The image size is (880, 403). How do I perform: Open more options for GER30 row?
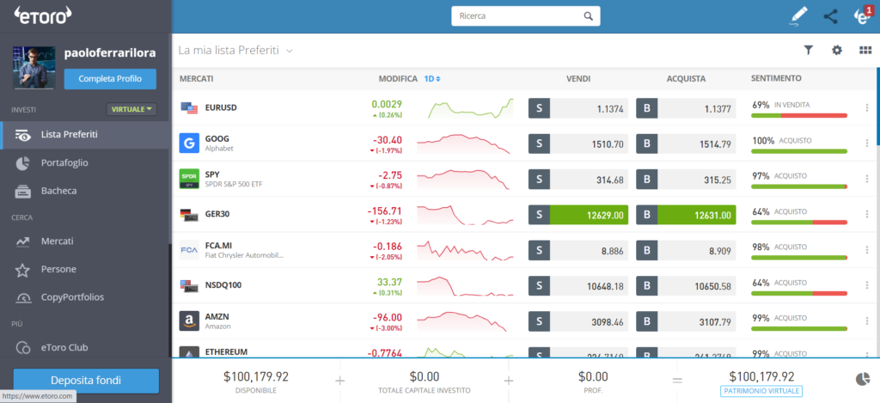coord(867,215)
